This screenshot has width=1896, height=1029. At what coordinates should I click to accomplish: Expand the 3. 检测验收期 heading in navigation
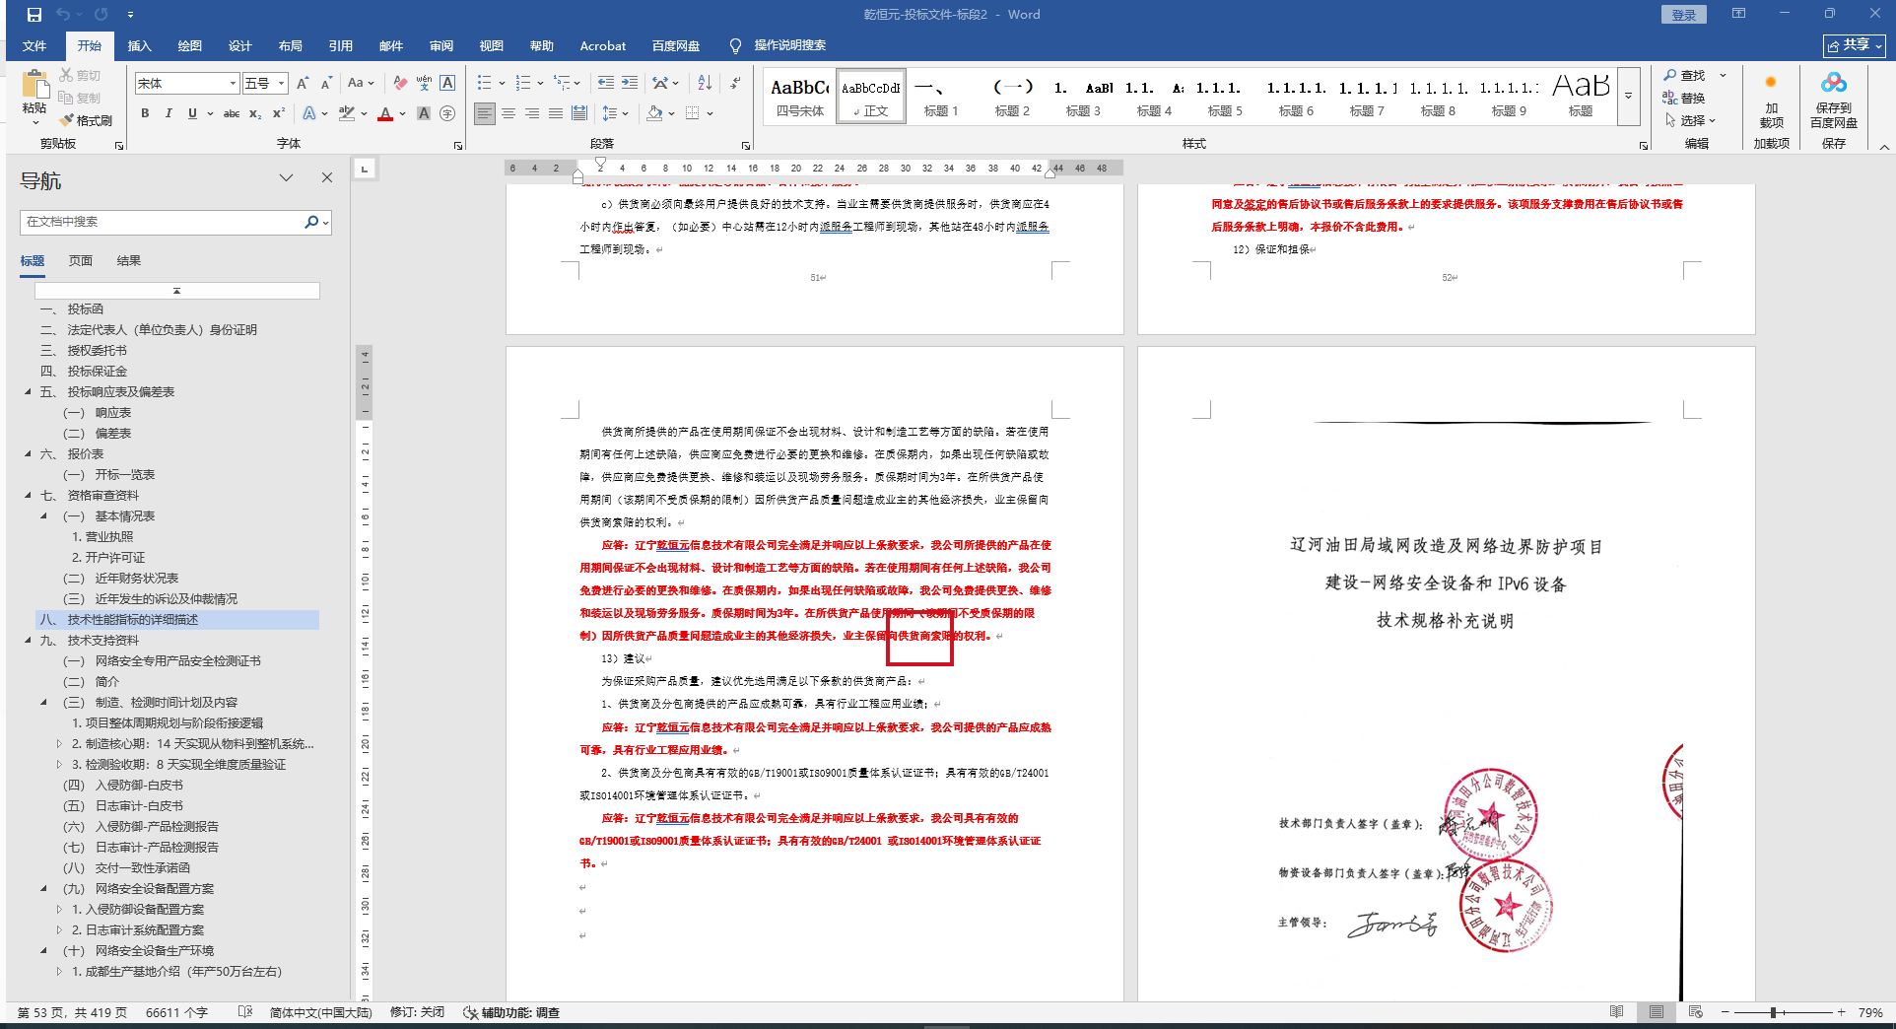[x=59, y=765]
